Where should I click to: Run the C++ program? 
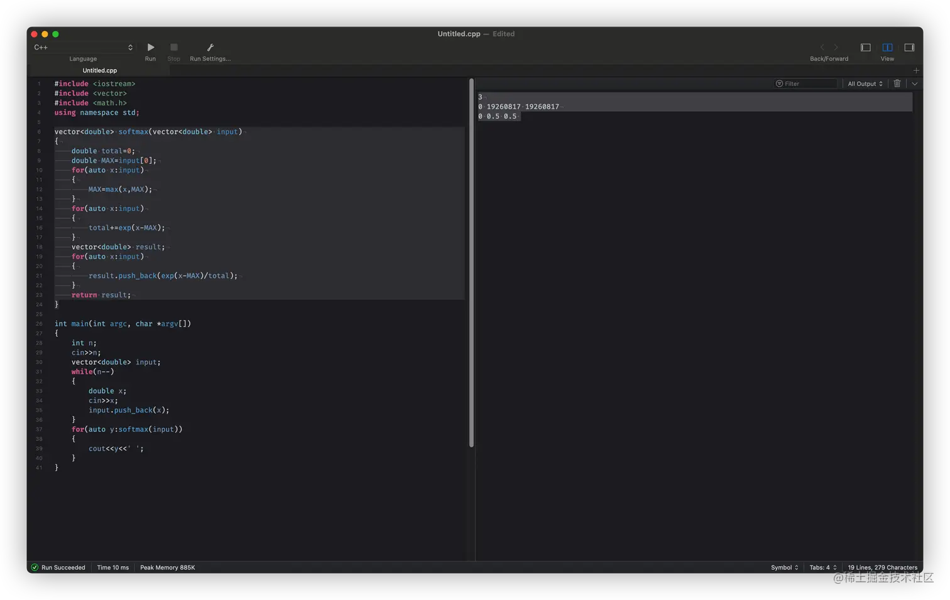[x=150, y=48]
